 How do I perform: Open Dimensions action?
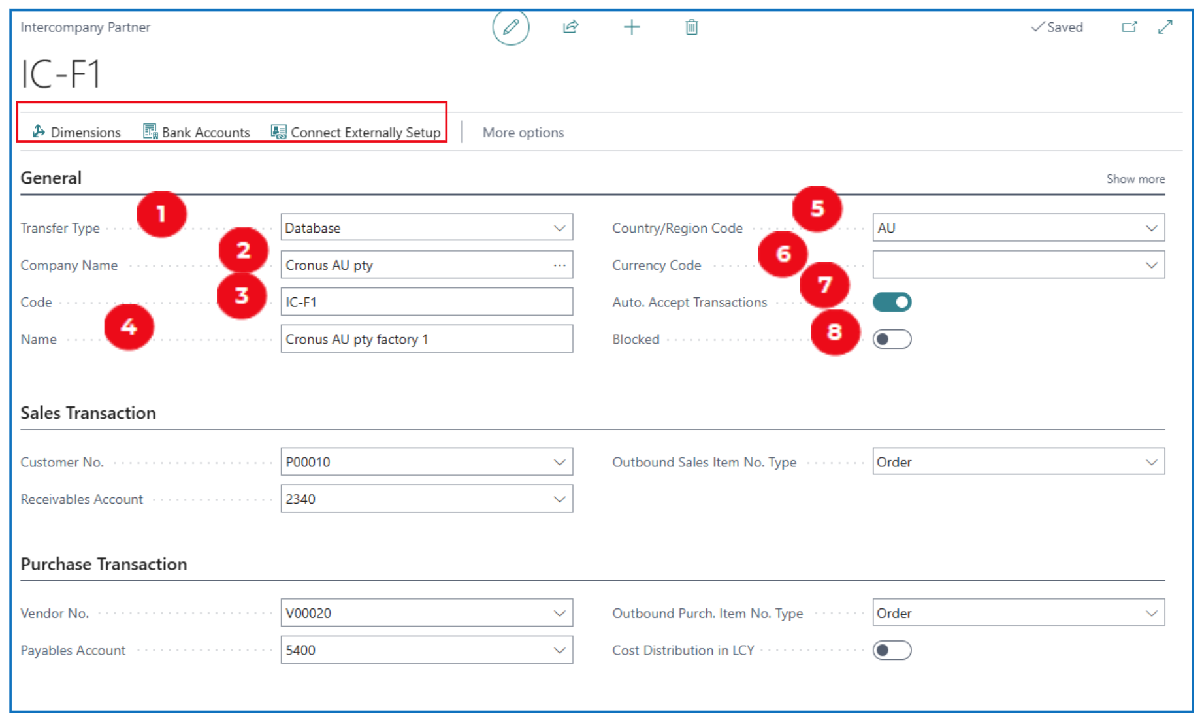77,132
